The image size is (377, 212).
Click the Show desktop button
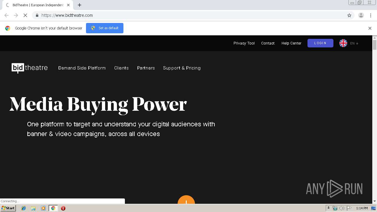pyautogui.click(x=374, y=208)
